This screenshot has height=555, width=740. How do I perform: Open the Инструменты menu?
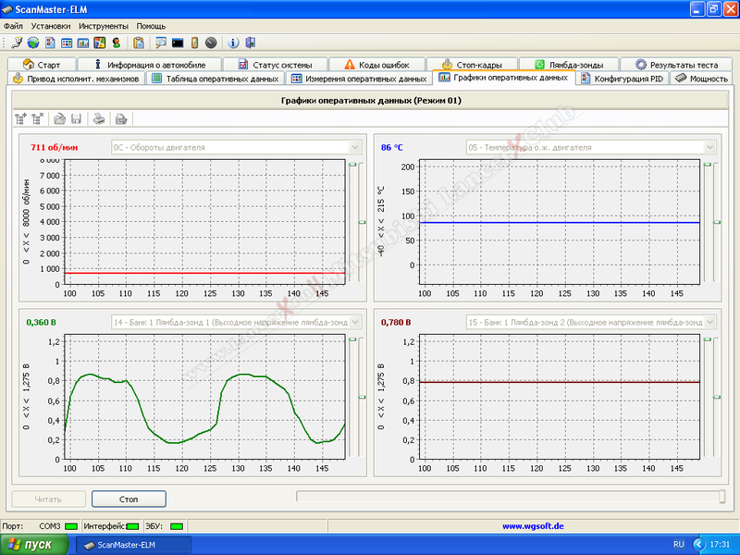coord(104,26)
